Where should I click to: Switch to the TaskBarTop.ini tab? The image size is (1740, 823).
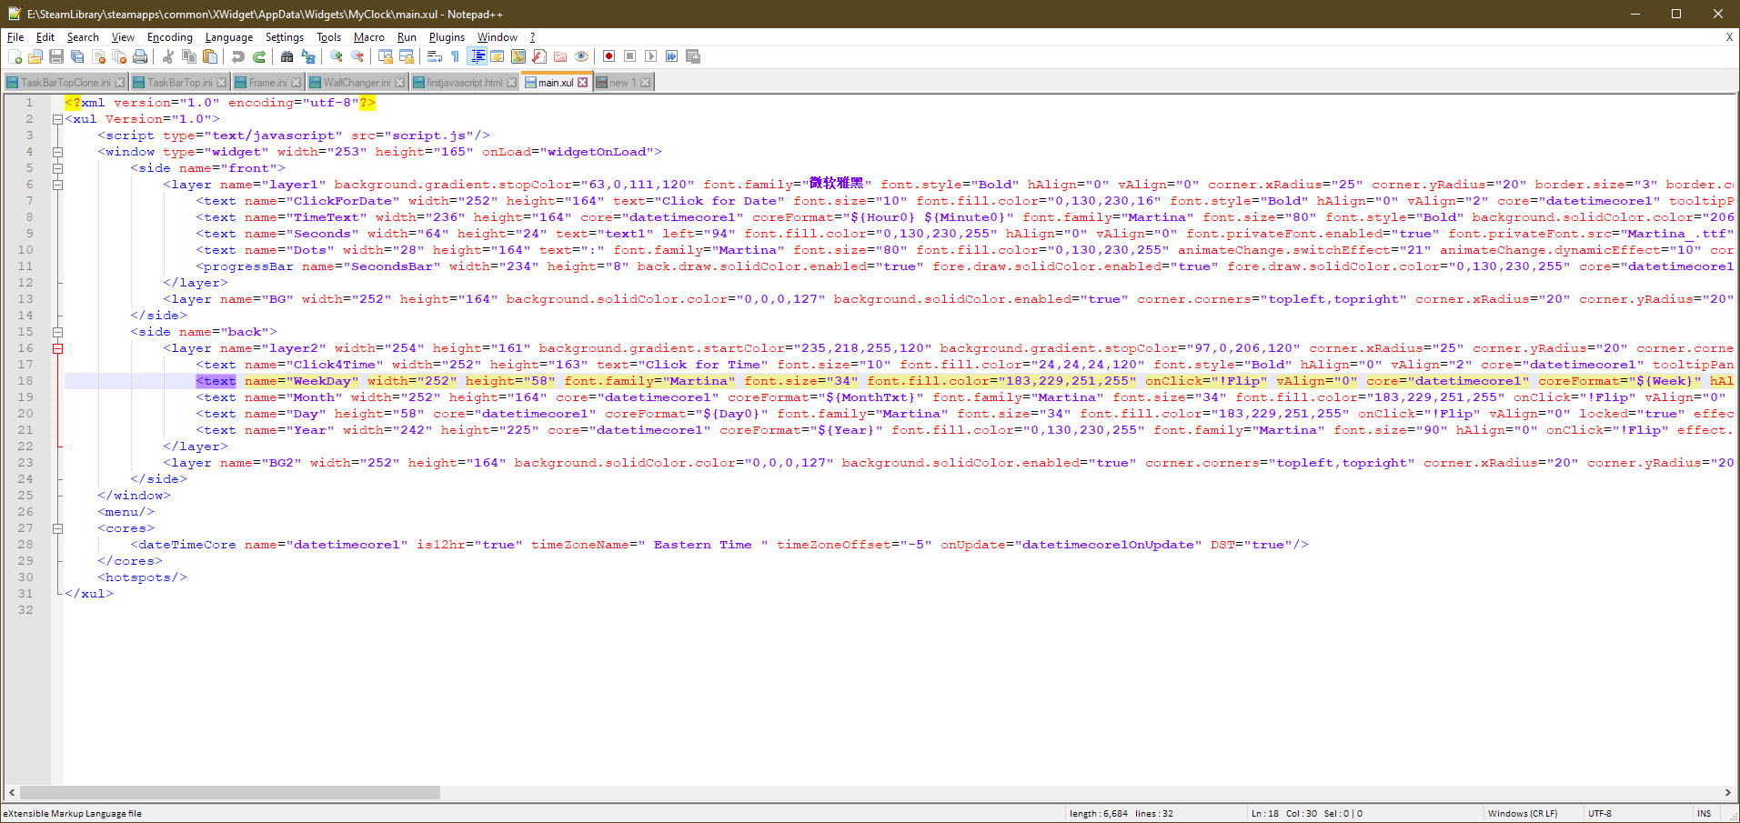point(179,83)
